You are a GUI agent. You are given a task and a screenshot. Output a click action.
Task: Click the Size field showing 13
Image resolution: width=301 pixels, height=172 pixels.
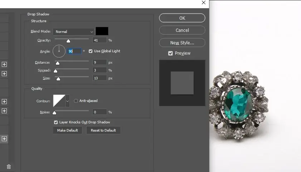tap(99, 78)
